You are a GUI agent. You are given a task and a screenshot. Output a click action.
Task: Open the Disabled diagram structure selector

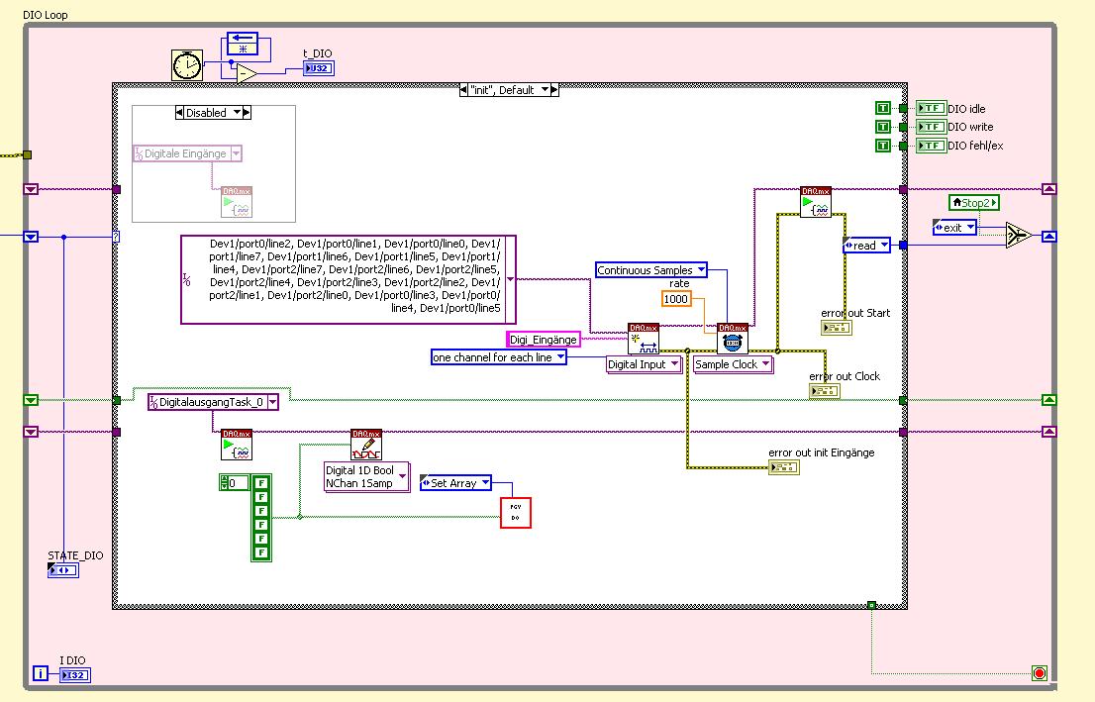[x=238, y=113]
